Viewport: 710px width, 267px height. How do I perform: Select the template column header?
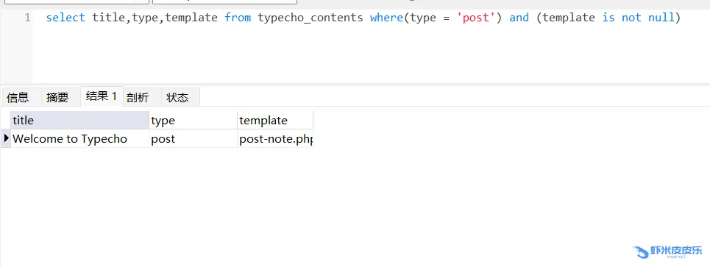[275, 121]
